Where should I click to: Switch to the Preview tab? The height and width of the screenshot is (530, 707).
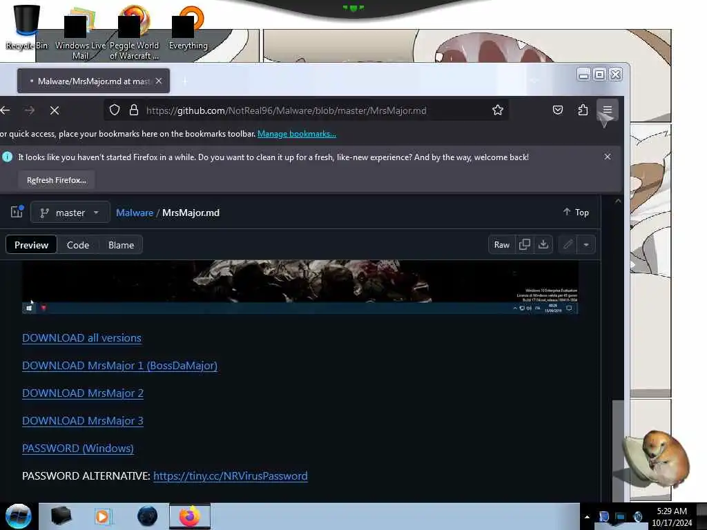point(31,245)
